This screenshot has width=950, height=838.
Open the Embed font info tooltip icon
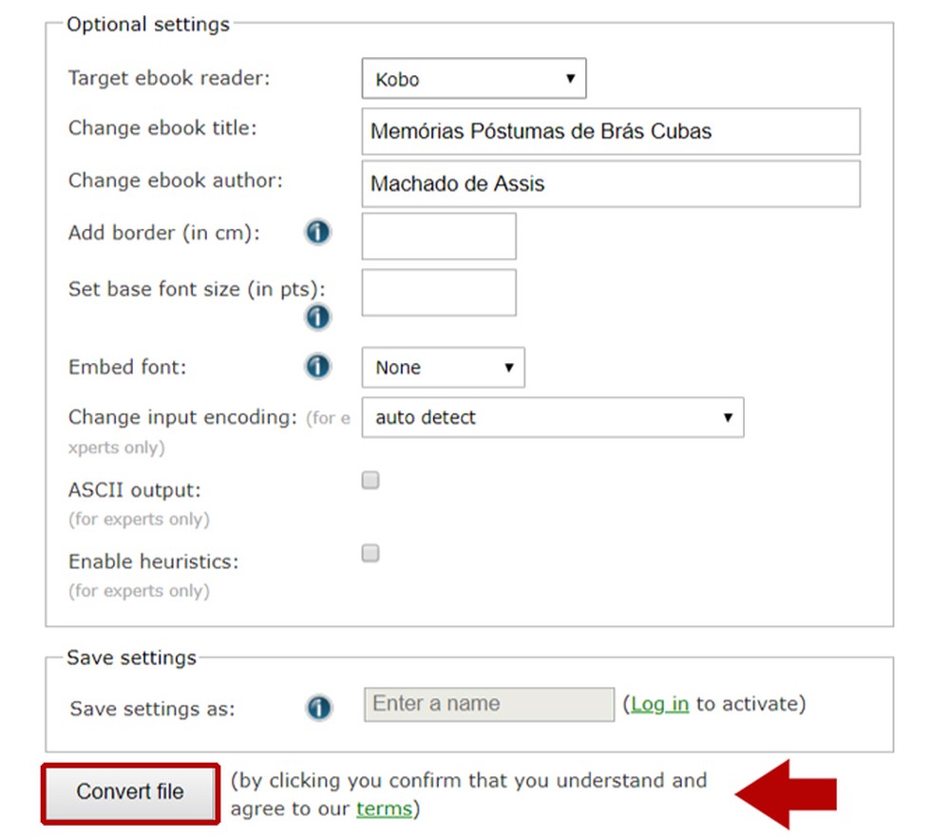[317, 366]
